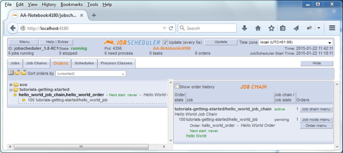Open the Schedules tab
Viewport: 343px width, 153px height.
[84, 63]
